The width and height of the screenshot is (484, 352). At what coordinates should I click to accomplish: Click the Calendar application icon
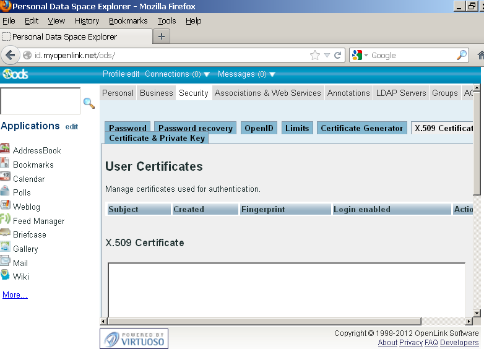click(5, 178)
